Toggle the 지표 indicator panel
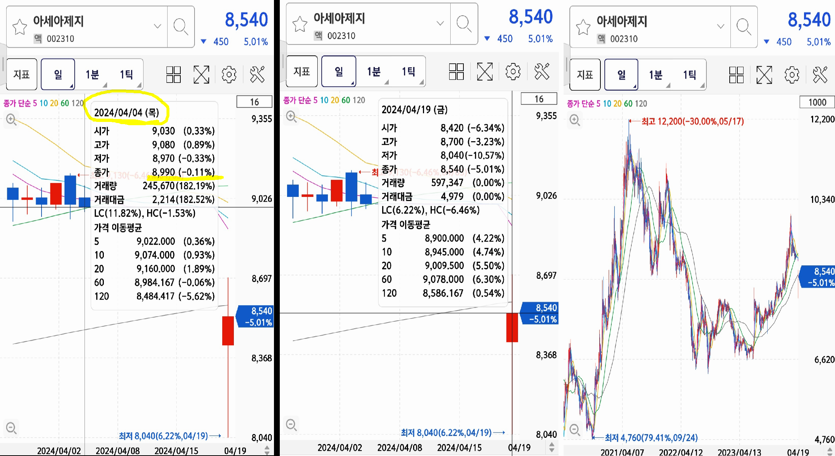The width and height of the screenshot is (835, 456). pyautogui.click(x=21, y=74)
